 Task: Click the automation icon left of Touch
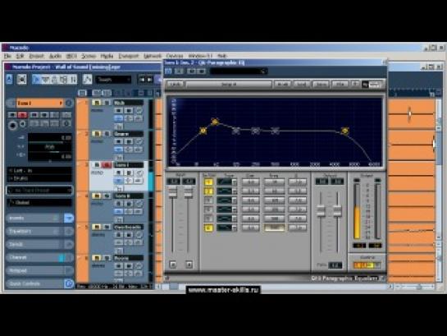click(87, 79)
